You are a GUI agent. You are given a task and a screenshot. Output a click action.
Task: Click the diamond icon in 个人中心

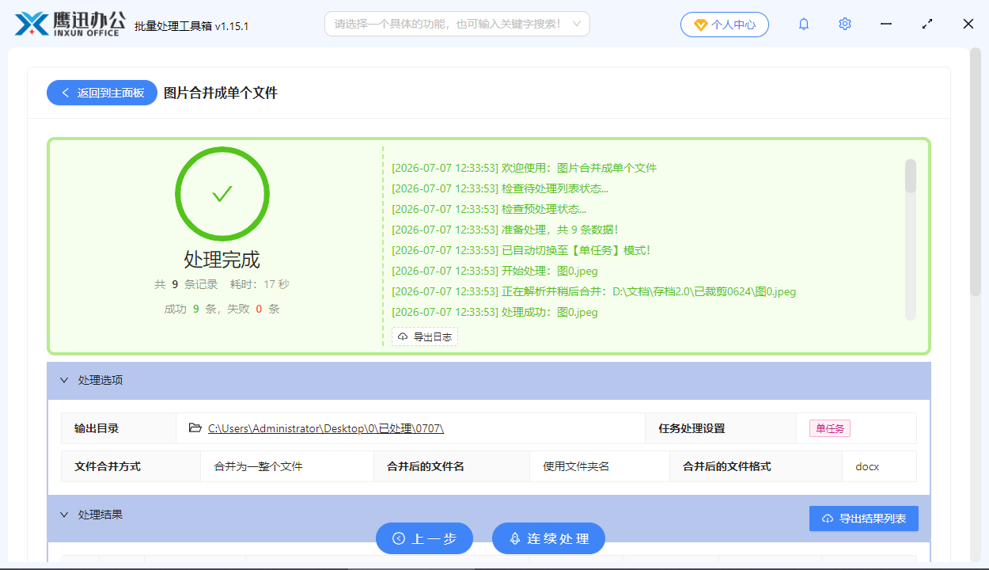tap(700, 25)
